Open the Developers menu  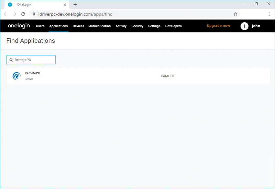[x=174, y=26]
